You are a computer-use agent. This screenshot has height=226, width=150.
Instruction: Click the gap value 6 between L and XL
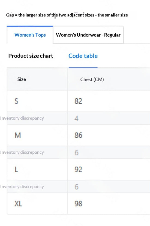[x=77, y=187]
